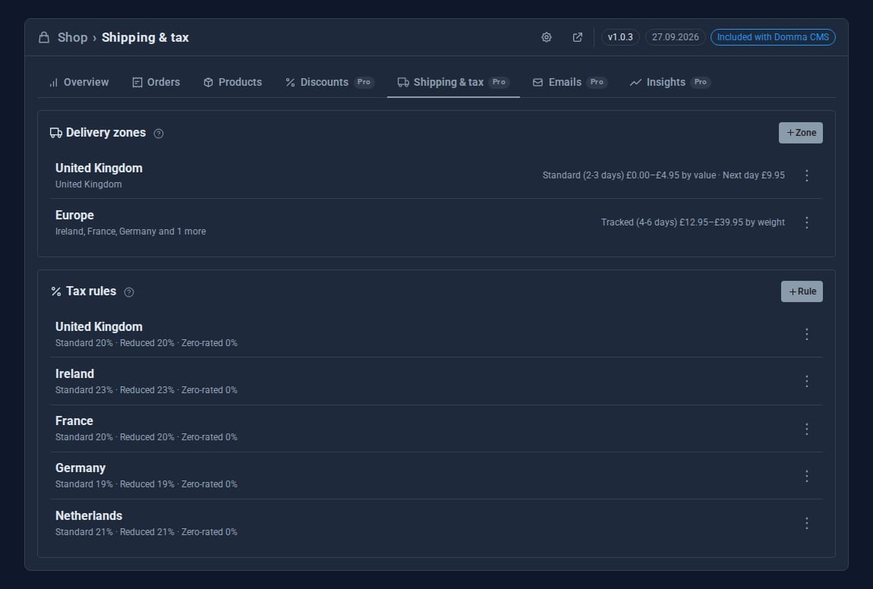Click the shop bag icon in breadcrumb
873x589 pixels.
point(44,37)
